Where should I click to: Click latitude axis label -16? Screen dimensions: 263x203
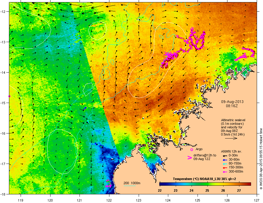(3, 133)
